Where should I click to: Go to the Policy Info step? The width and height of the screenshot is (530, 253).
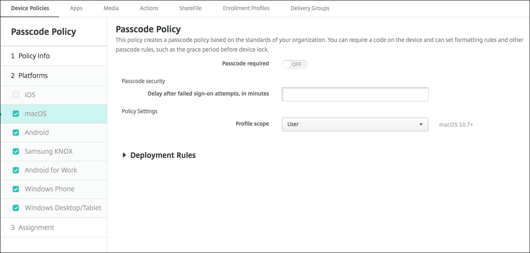click(30, 56)
